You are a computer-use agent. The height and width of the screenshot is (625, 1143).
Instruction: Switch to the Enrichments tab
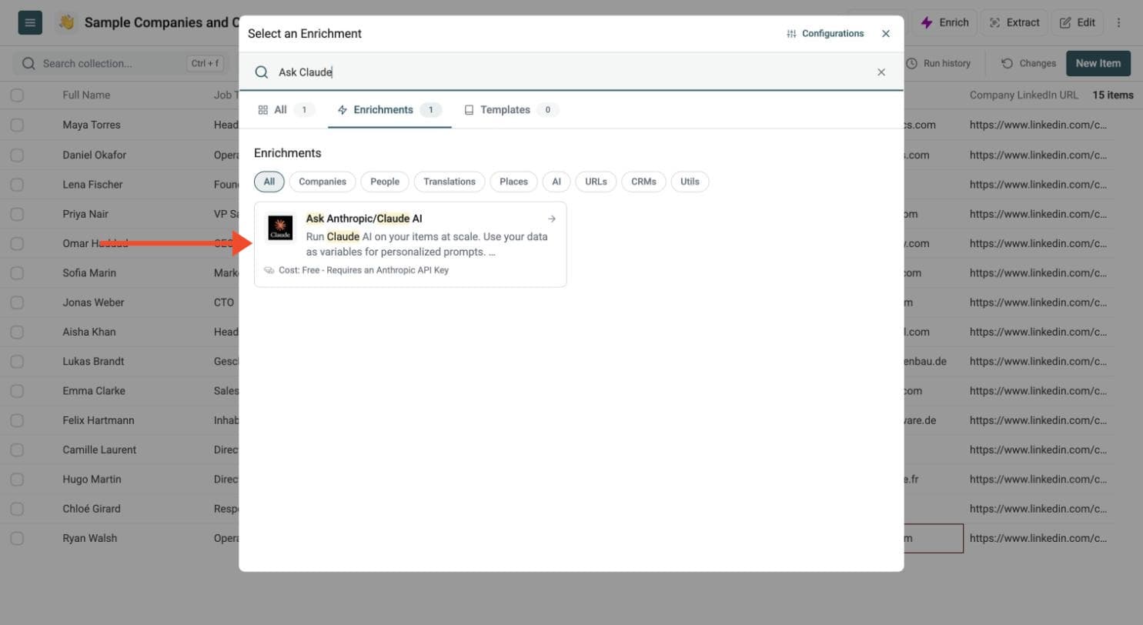[389, 109]
